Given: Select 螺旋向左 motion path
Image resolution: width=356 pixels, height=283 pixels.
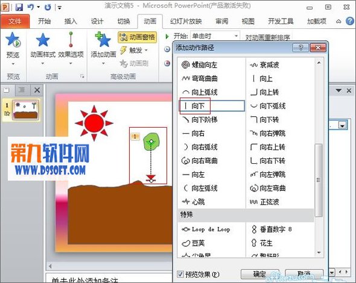Looking at the screenshot, I should (199, 65).
